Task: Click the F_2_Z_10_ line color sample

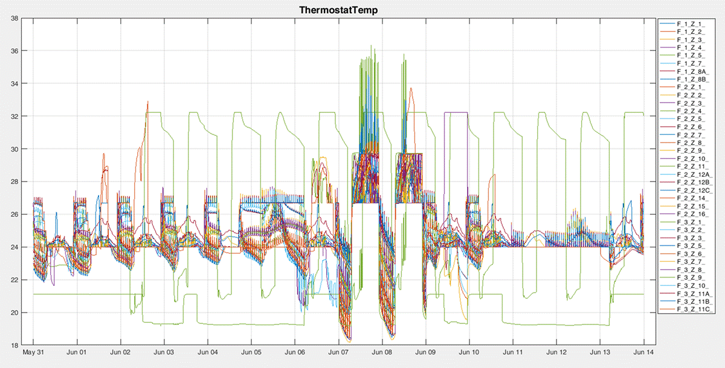Action: (x=668, y=157)
